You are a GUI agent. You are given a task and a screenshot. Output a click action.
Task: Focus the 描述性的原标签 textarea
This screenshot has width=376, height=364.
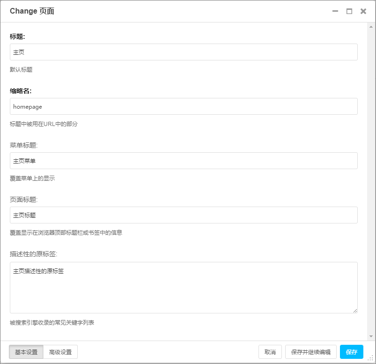pos(184,288)
